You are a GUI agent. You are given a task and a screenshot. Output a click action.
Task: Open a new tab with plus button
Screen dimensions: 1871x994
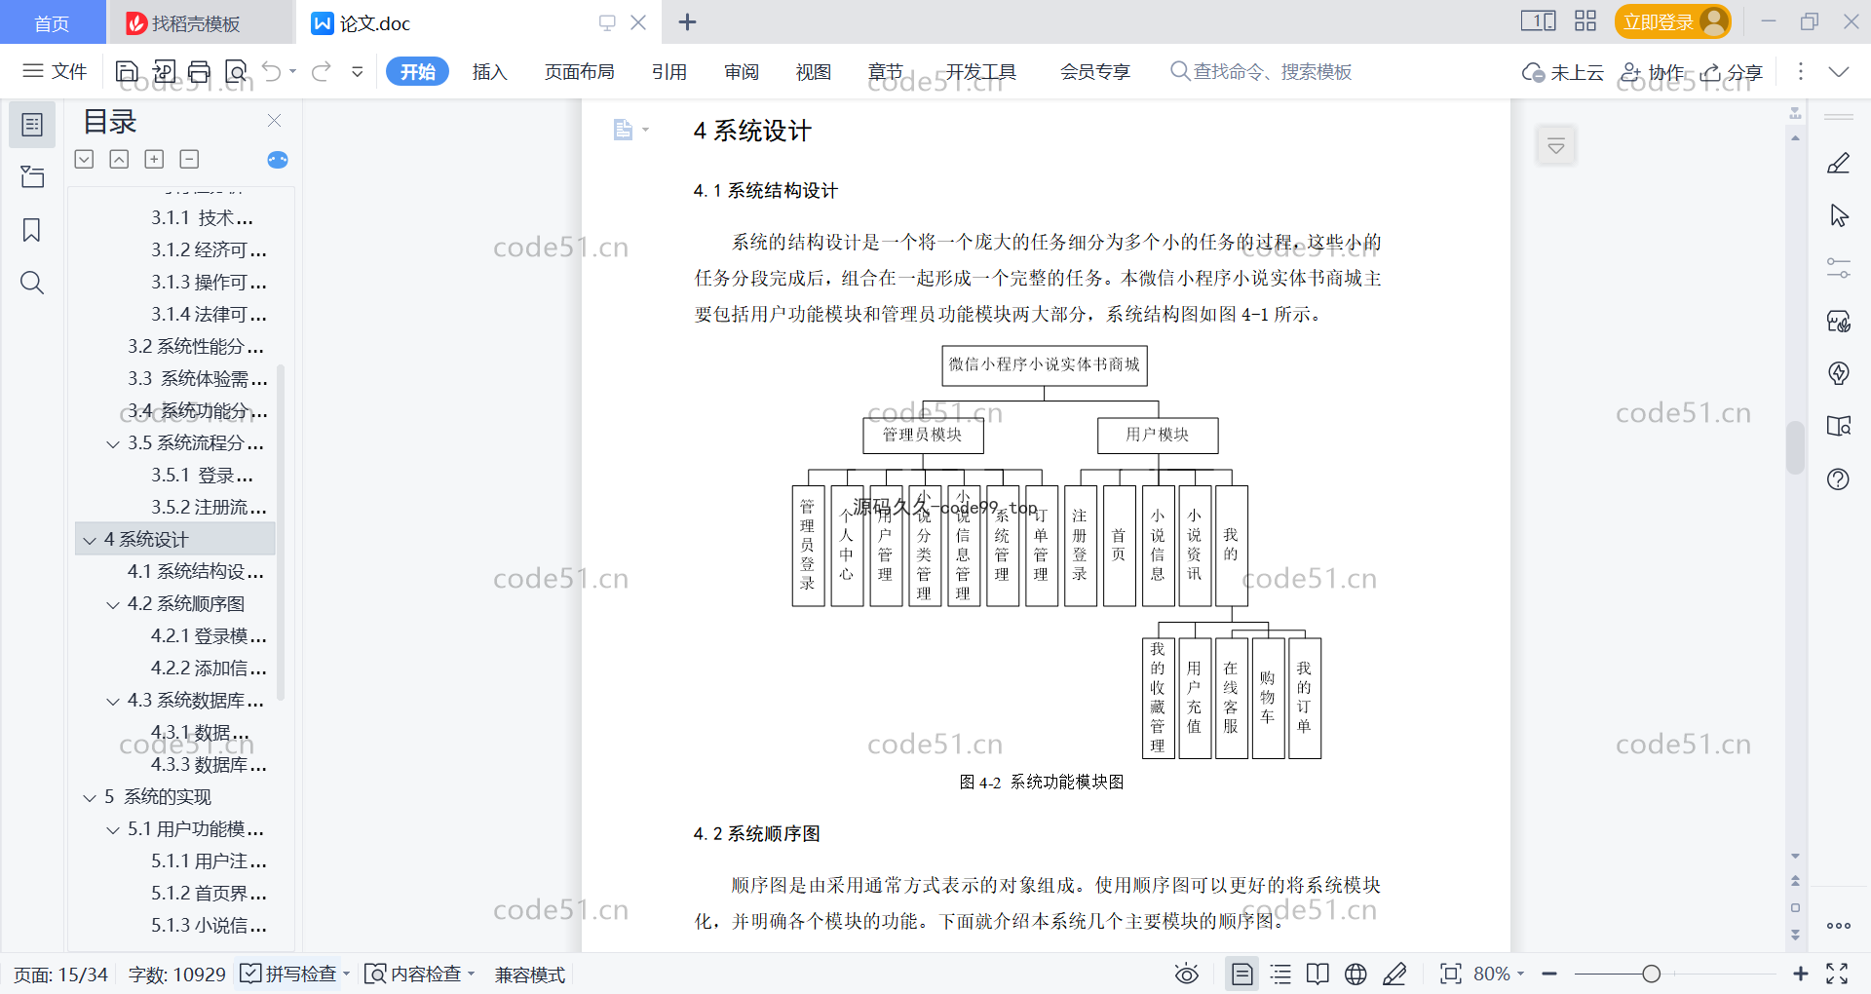687,21
